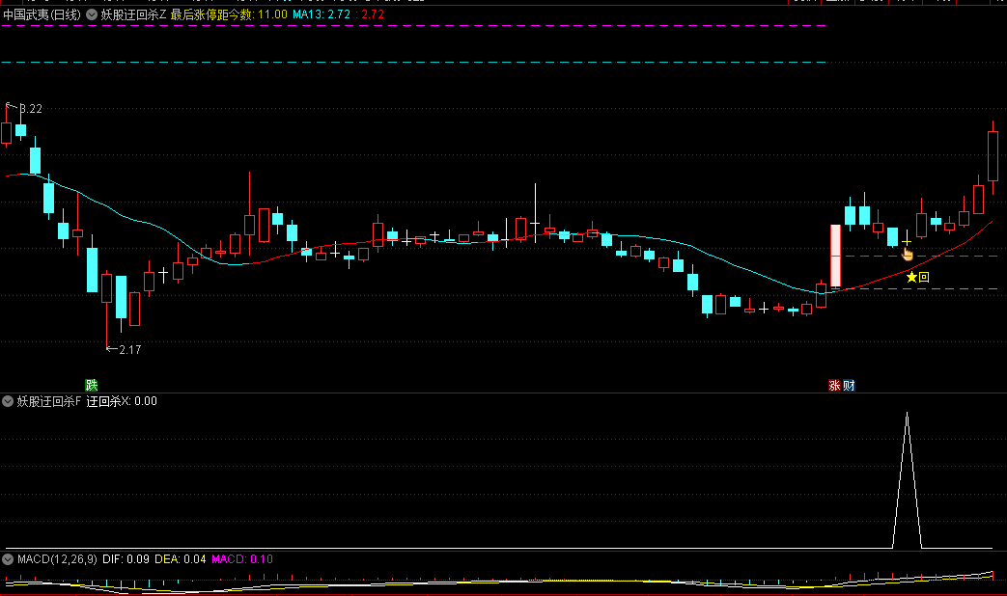Click the MACD(12,26,9) indicator name
Screen dimensions: 1007x596
point(57,559)
